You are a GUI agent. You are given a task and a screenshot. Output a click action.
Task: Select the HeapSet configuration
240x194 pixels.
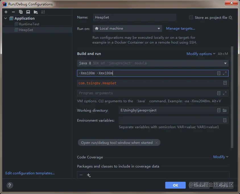37,30
